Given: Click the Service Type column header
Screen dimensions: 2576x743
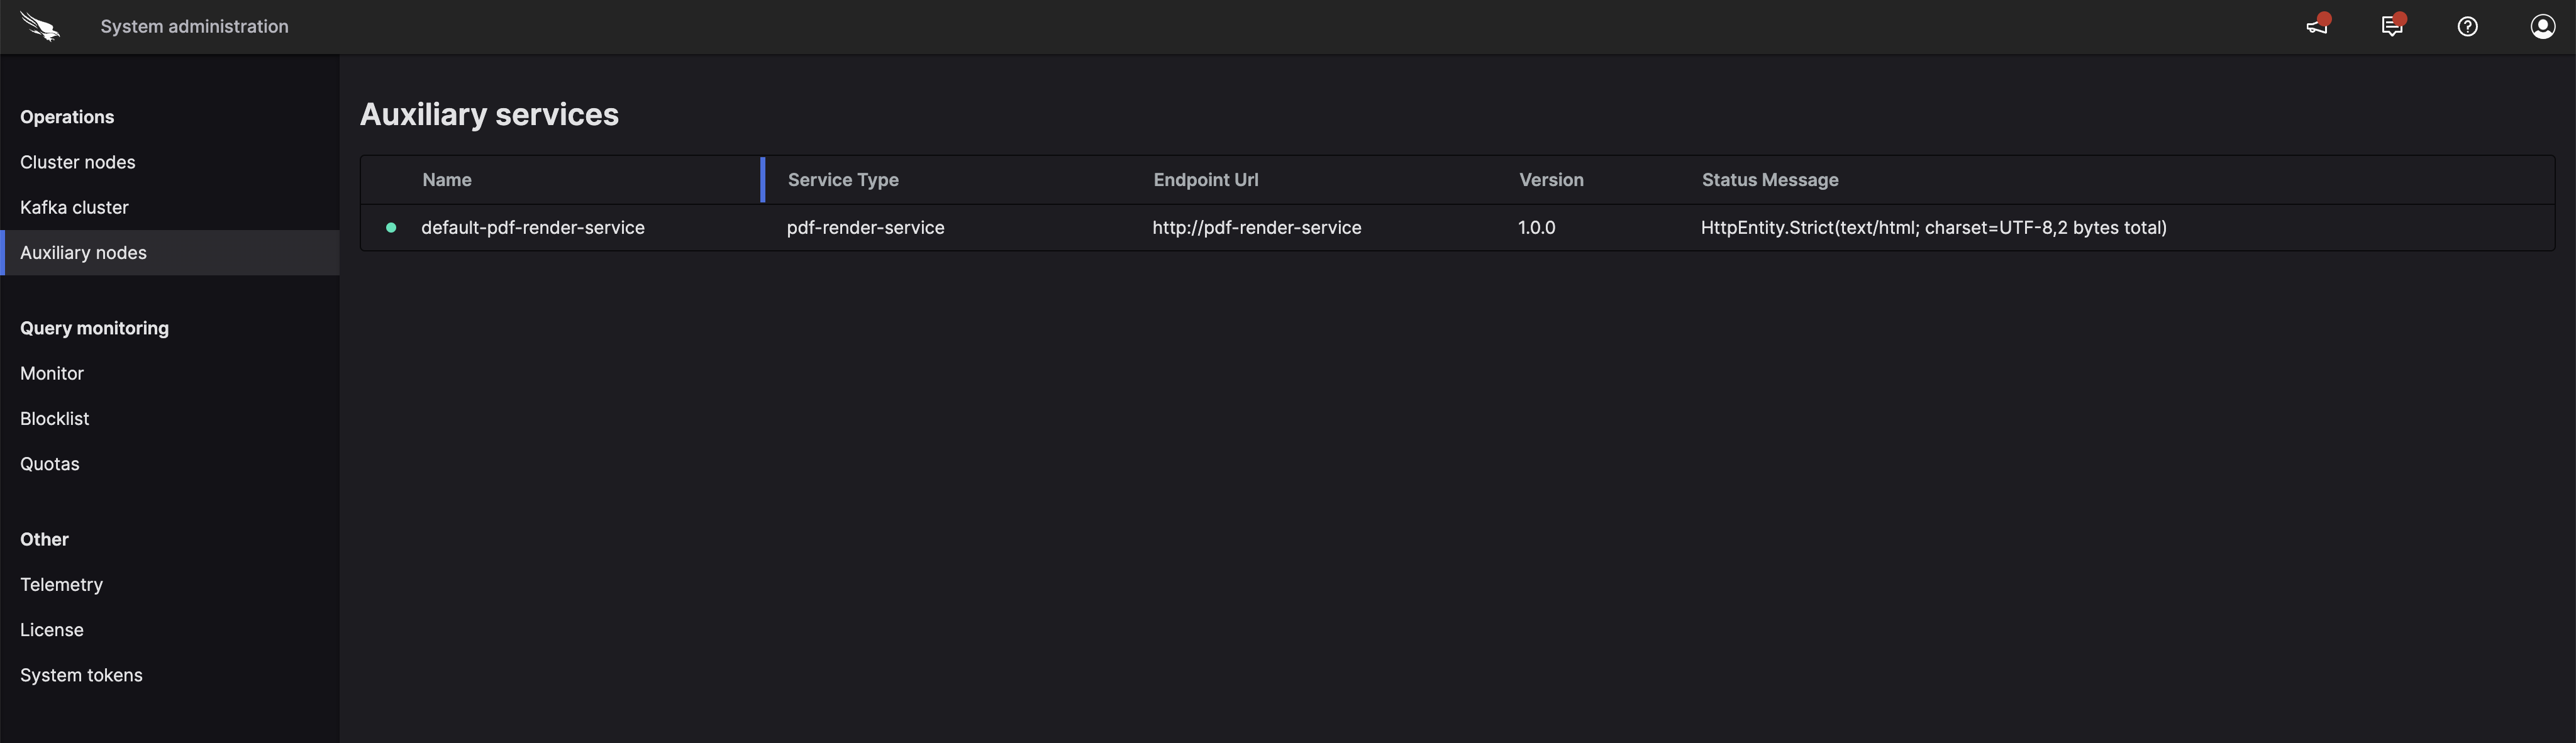Looking at the screenshot, I should click(x=842, y=179).
